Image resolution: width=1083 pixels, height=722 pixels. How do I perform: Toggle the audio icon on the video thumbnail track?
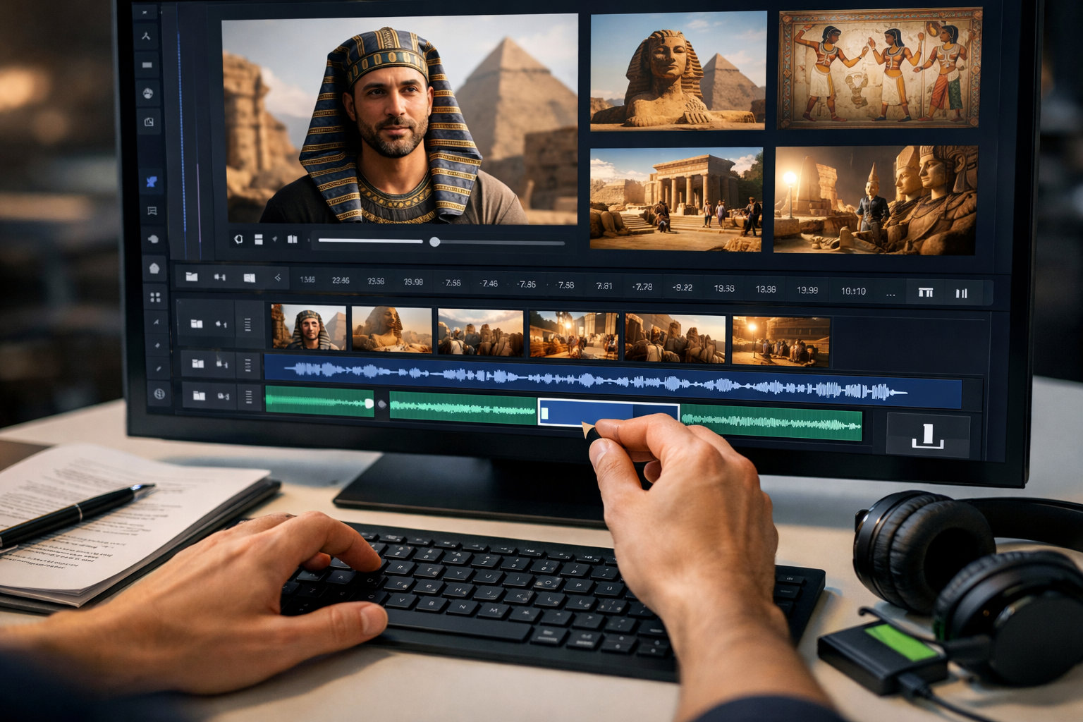[221, 324]
